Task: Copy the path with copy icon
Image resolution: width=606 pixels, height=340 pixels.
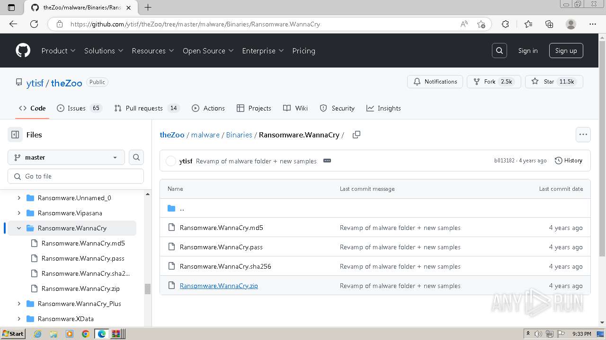Action: [x=356, y=135]
